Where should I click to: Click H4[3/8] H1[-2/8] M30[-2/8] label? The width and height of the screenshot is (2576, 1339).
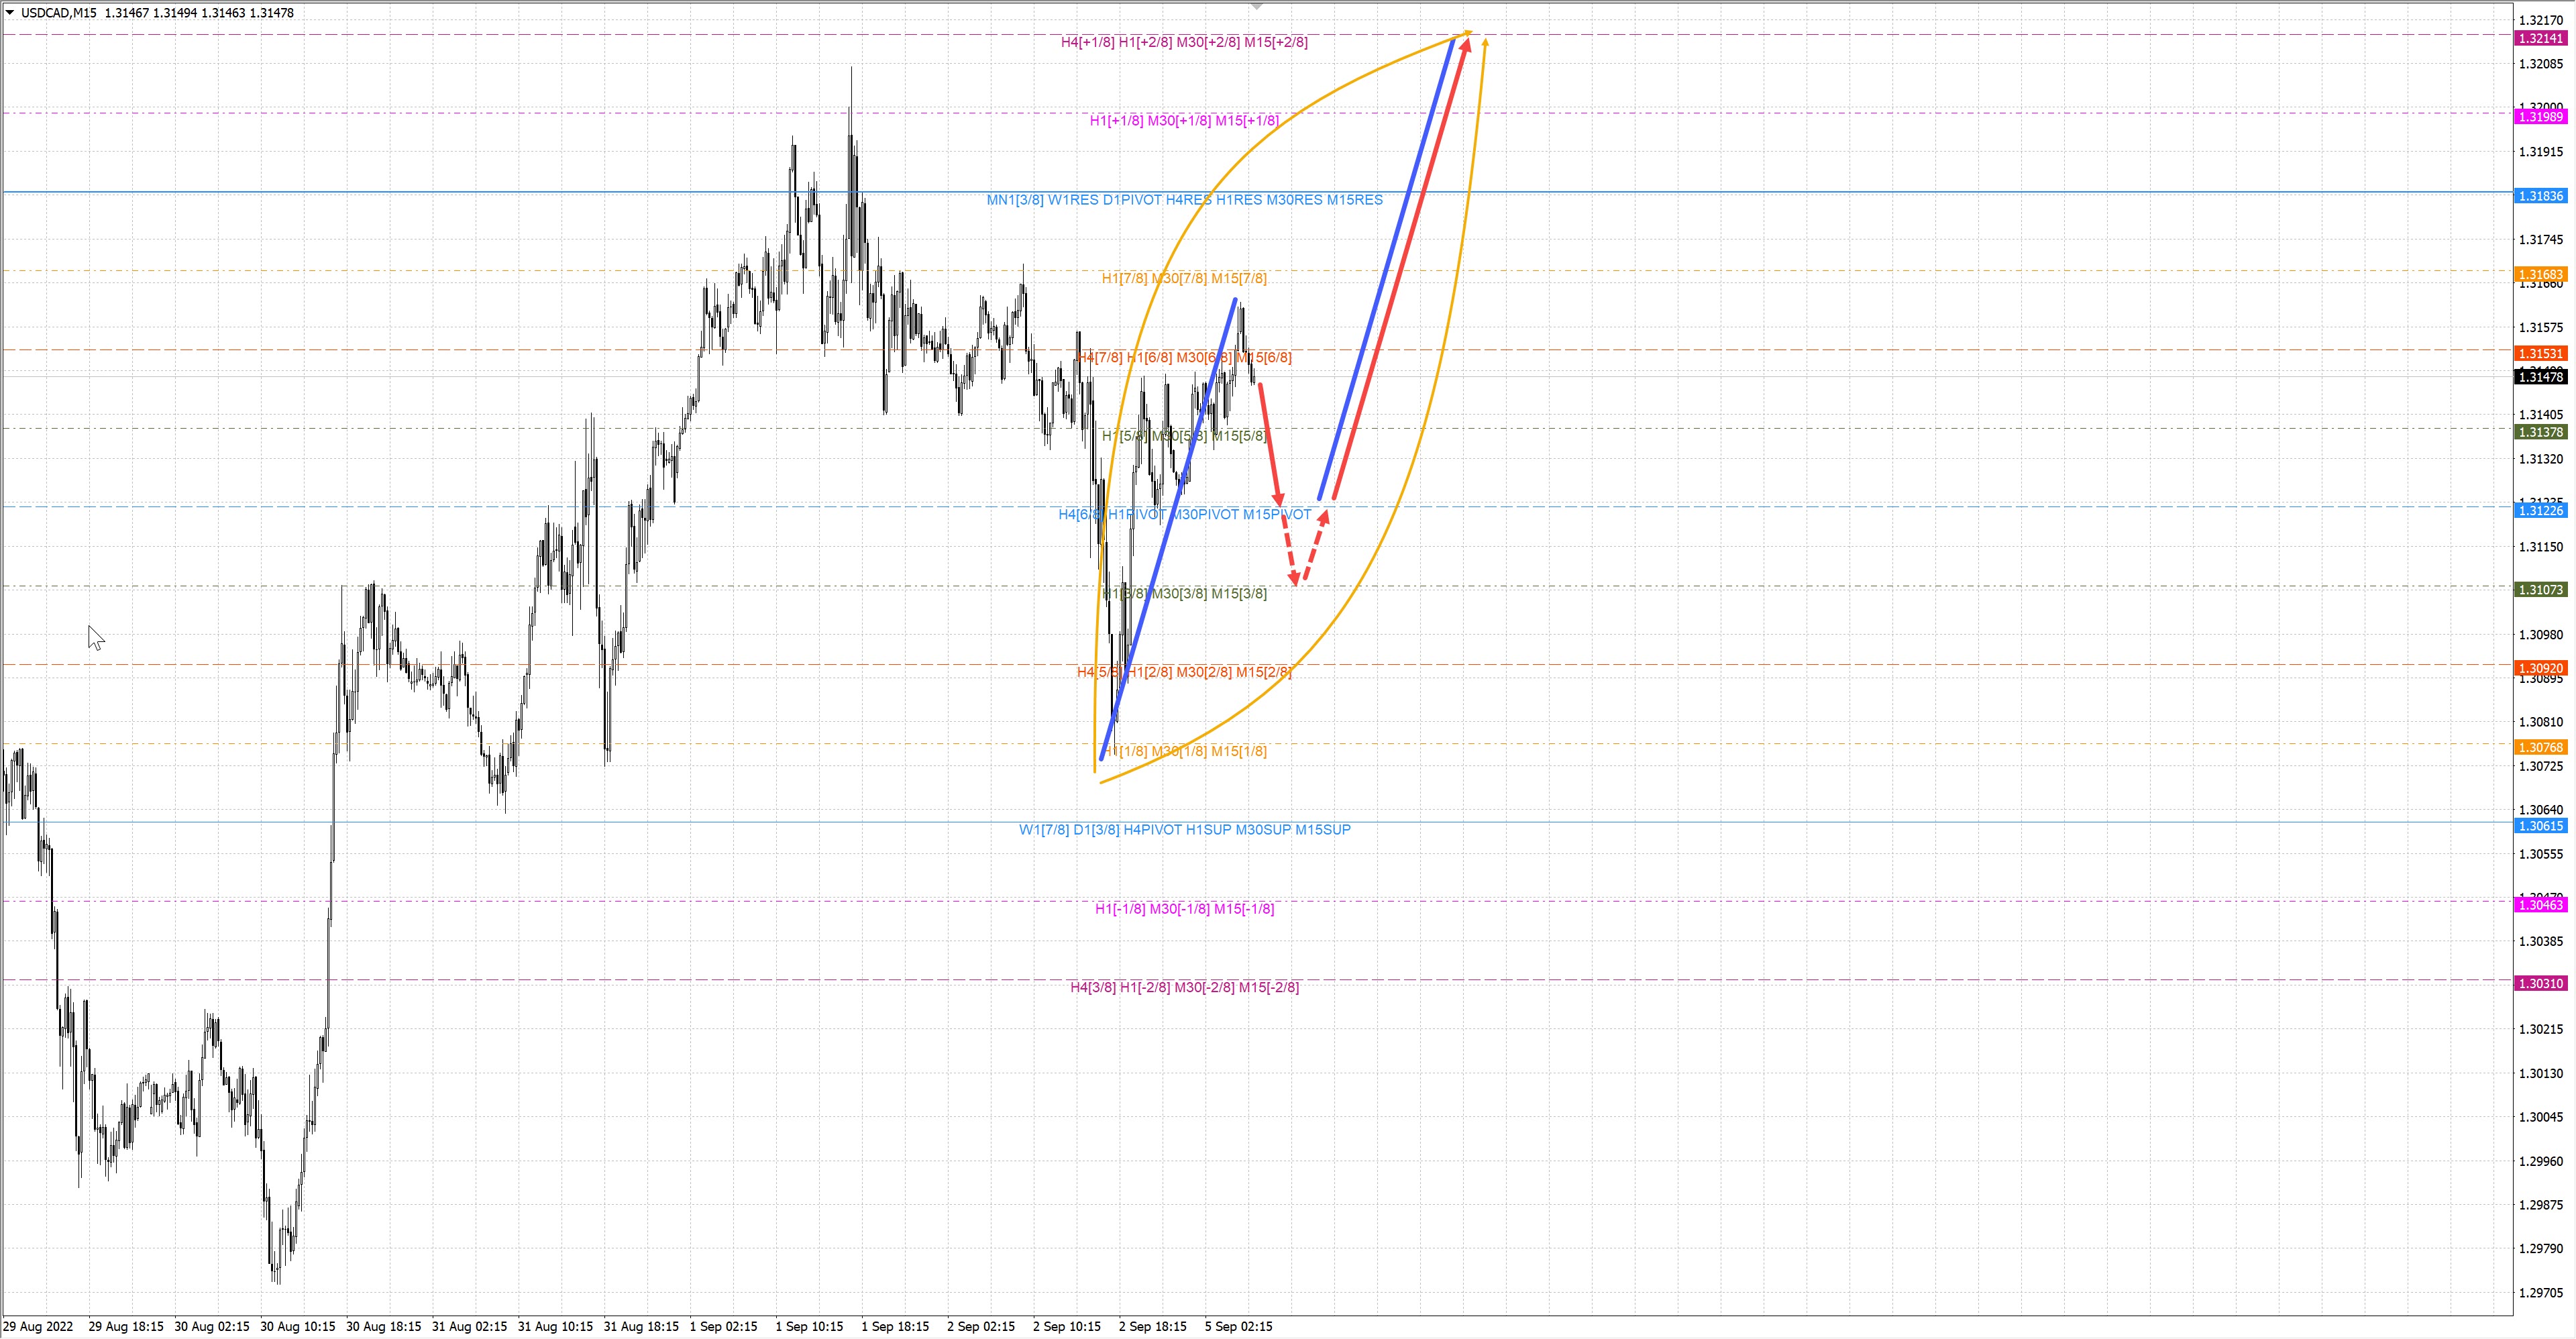coord(1184,987)
